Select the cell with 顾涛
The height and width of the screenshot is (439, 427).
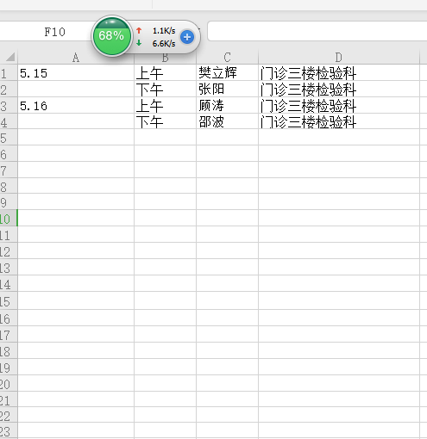[x=227, y=105]
